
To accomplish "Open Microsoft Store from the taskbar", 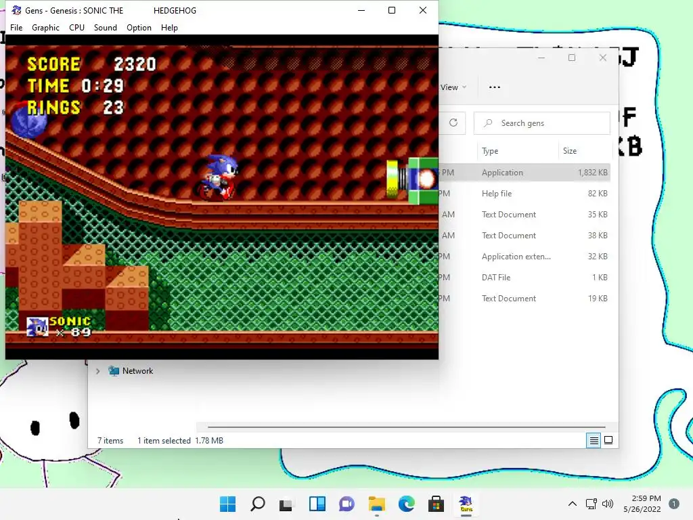I will 437,504.
